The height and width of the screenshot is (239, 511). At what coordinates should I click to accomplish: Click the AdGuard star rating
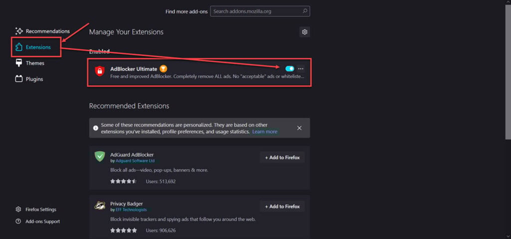tap(124, 181)
